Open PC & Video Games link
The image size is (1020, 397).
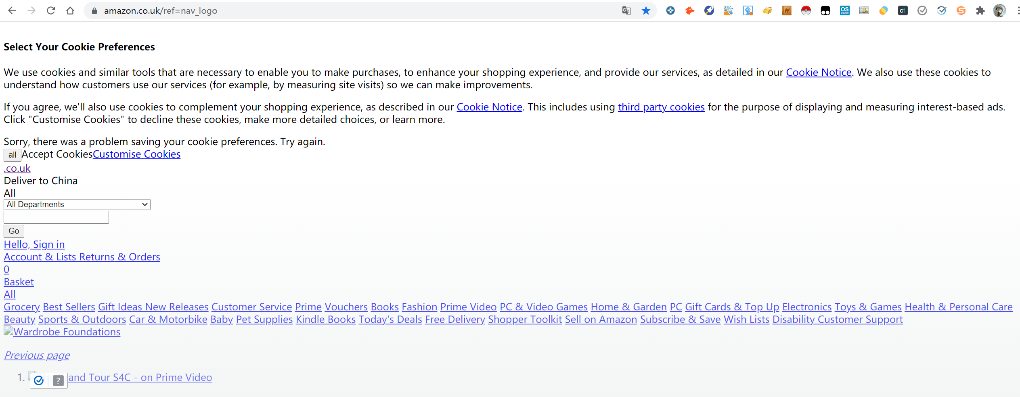tap(544, 307)
